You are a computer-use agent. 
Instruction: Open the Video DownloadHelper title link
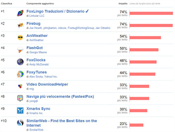(47, 84)
